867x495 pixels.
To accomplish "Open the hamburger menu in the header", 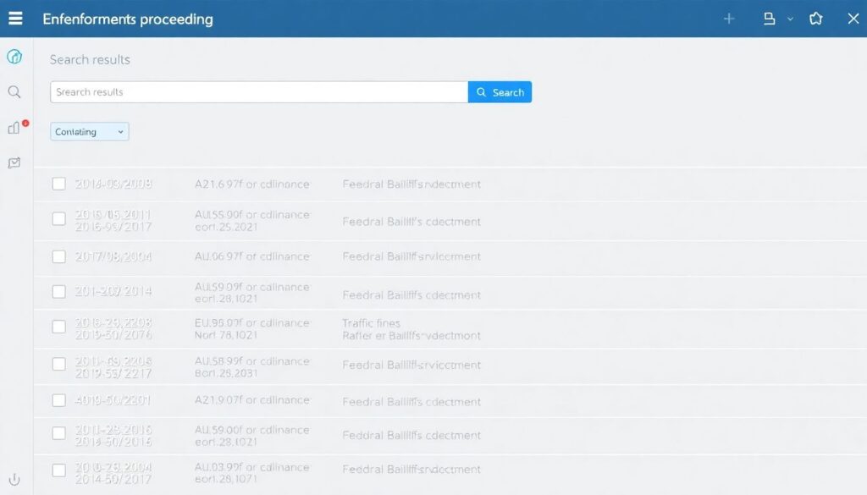I will pos(15,19).
